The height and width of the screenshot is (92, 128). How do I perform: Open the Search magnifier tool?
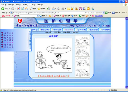(31, 9)
